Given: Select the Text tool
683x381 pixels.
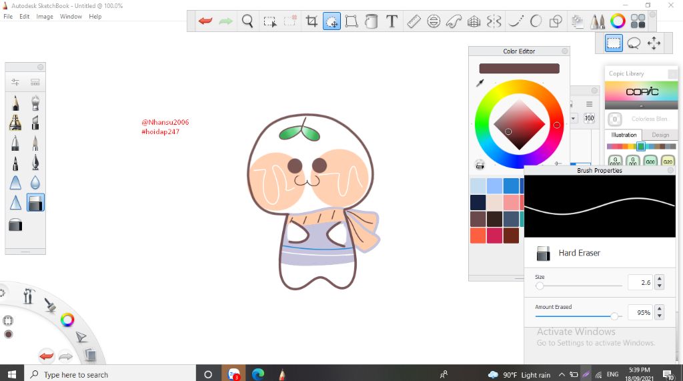Looking at the screenshot, I should coord(392,21).
